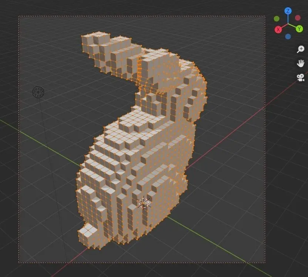Click the unlabeled green negative Y gizmo dot

coord(277,19)
